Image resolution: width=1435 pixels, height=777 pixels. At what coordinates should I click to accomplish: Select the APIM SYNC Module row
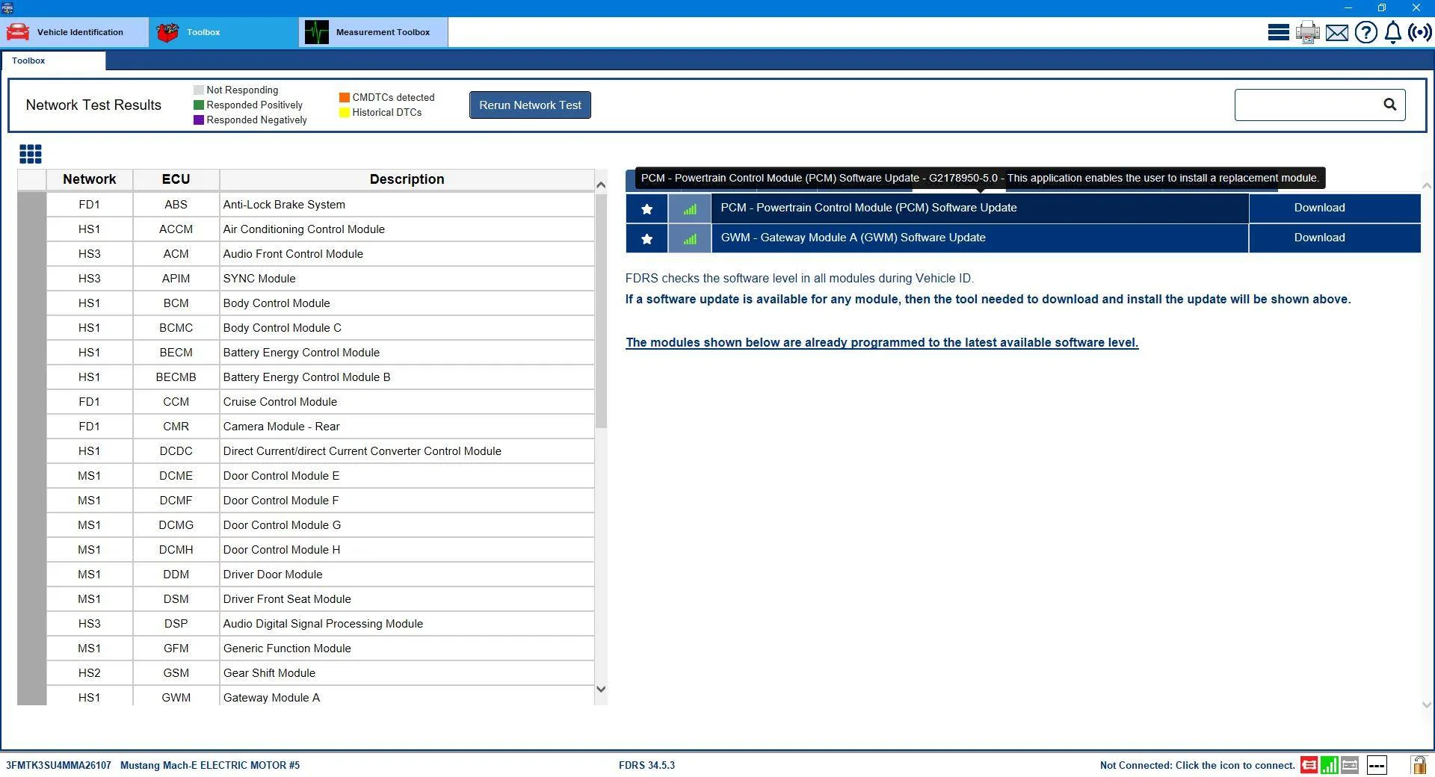pyautogui.click(x=320, y=279)
